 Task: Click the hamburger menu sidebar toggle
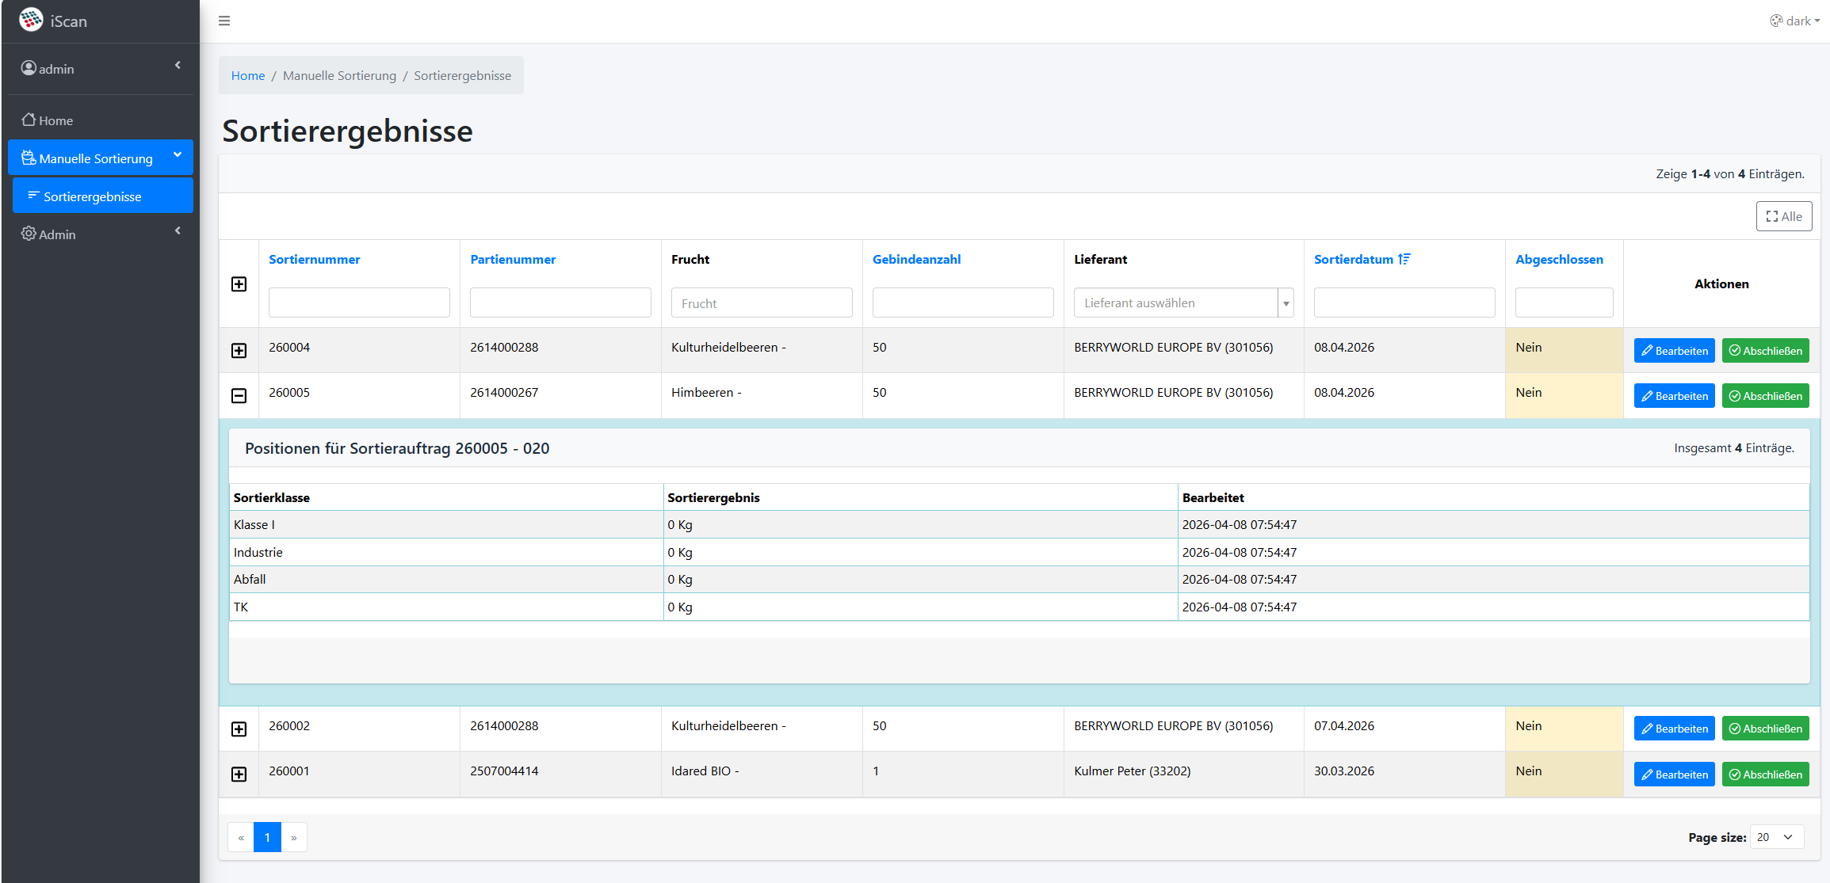coord(224,21)
